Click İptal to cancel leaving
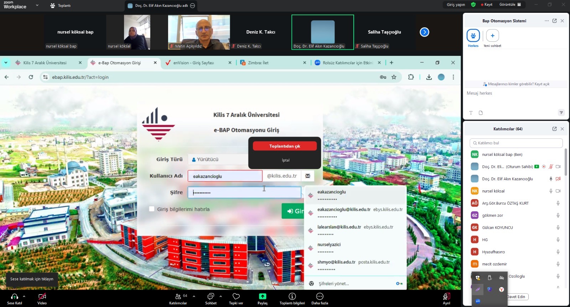This screenshot has width=570, height=307. (286, 160)
